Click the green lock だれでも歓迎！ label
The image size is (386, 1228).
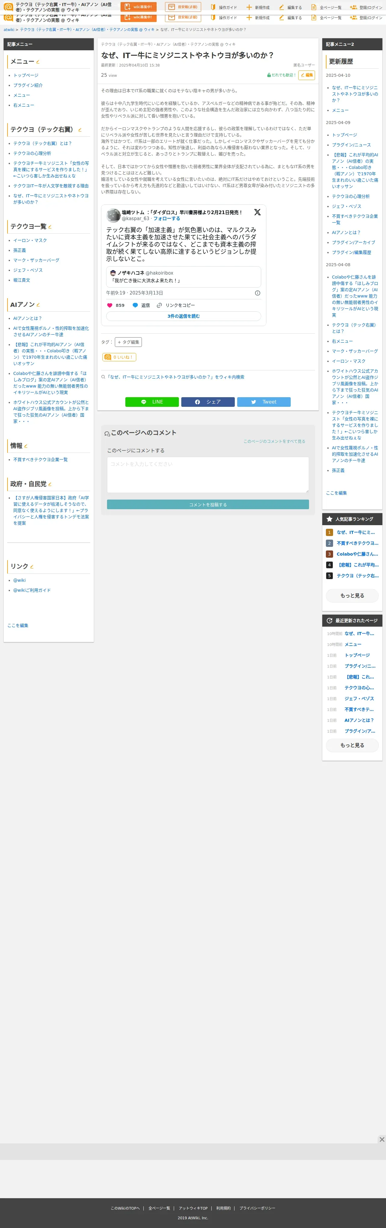pyautogui.click(x=282, y=75)
